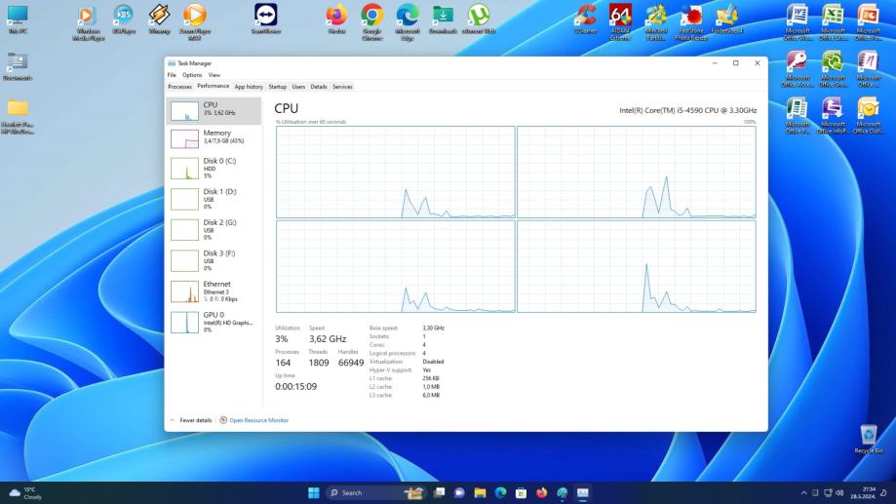Switch to the Performance tab

214,87
